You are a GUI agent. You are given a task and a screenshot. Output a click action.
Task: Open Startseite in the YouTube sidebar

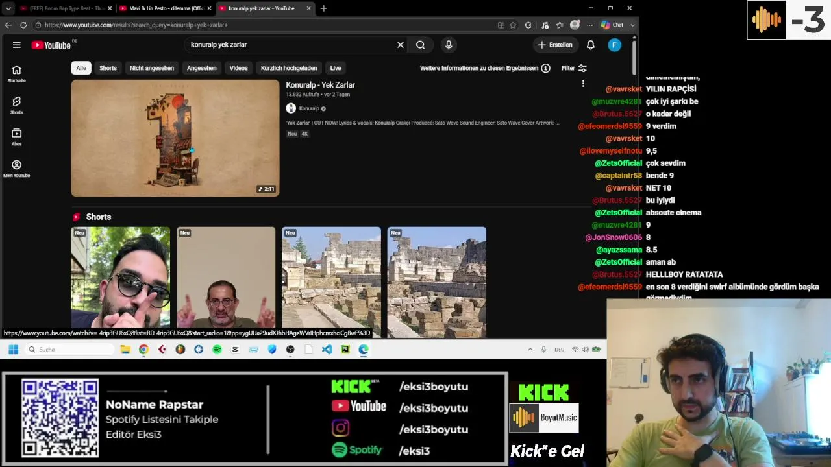17,74
